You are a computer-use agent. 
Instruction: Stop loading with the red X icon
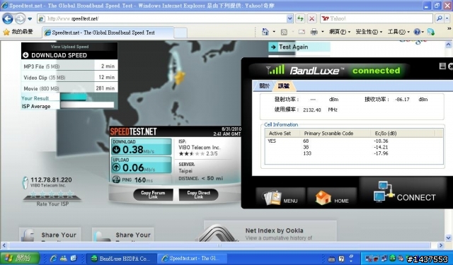pos(311,19)
